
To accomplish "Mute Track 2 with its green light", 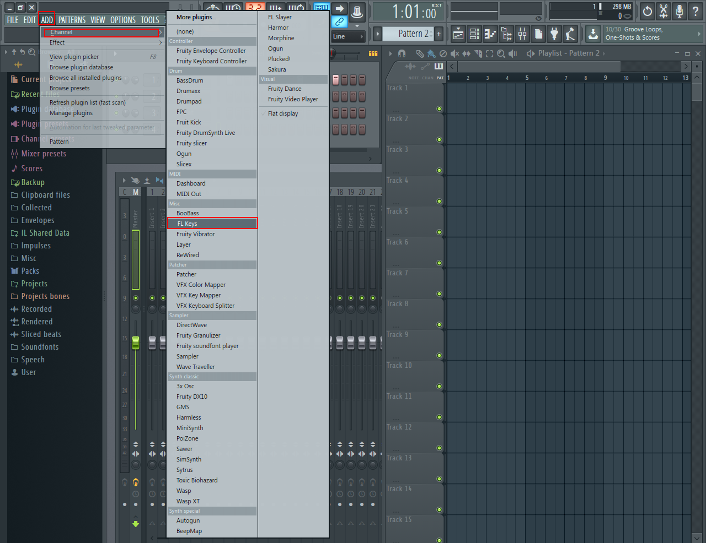I will [440, 139].
